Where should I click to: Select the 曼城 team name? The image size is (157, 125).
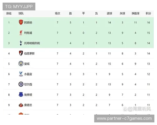click(x=27, y=64)
